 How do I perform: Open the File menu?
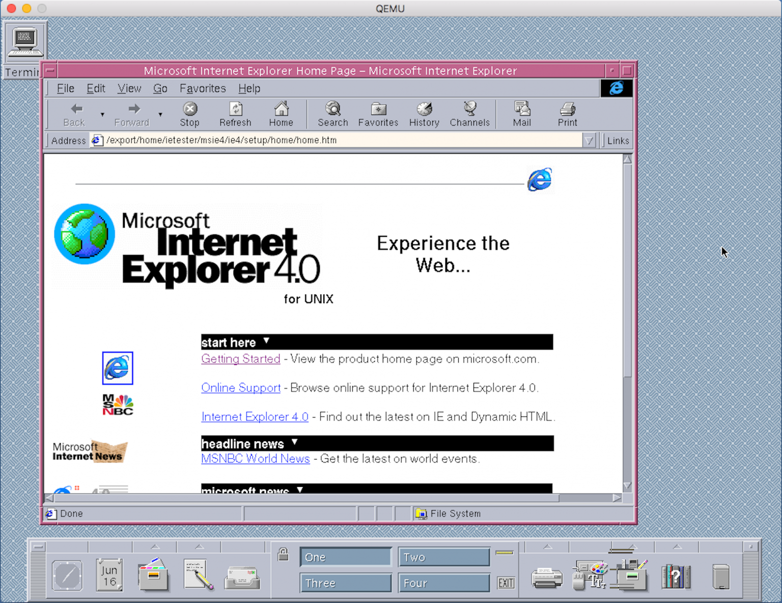[x=65, y=89]
